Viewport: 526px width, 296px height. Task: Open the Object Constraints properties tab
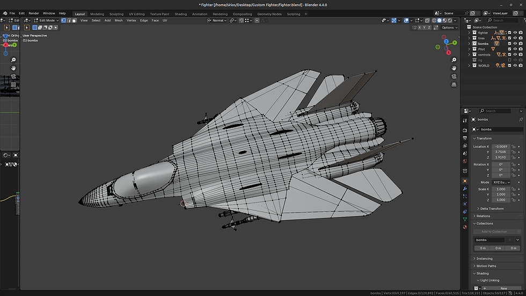(x=465, y=212)
